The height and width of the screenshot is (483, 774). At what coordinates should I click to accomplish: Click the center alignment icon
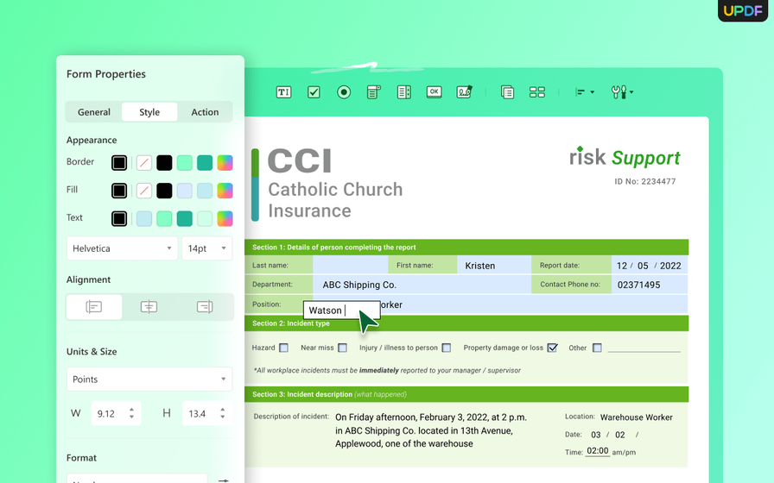pos(149,307)
